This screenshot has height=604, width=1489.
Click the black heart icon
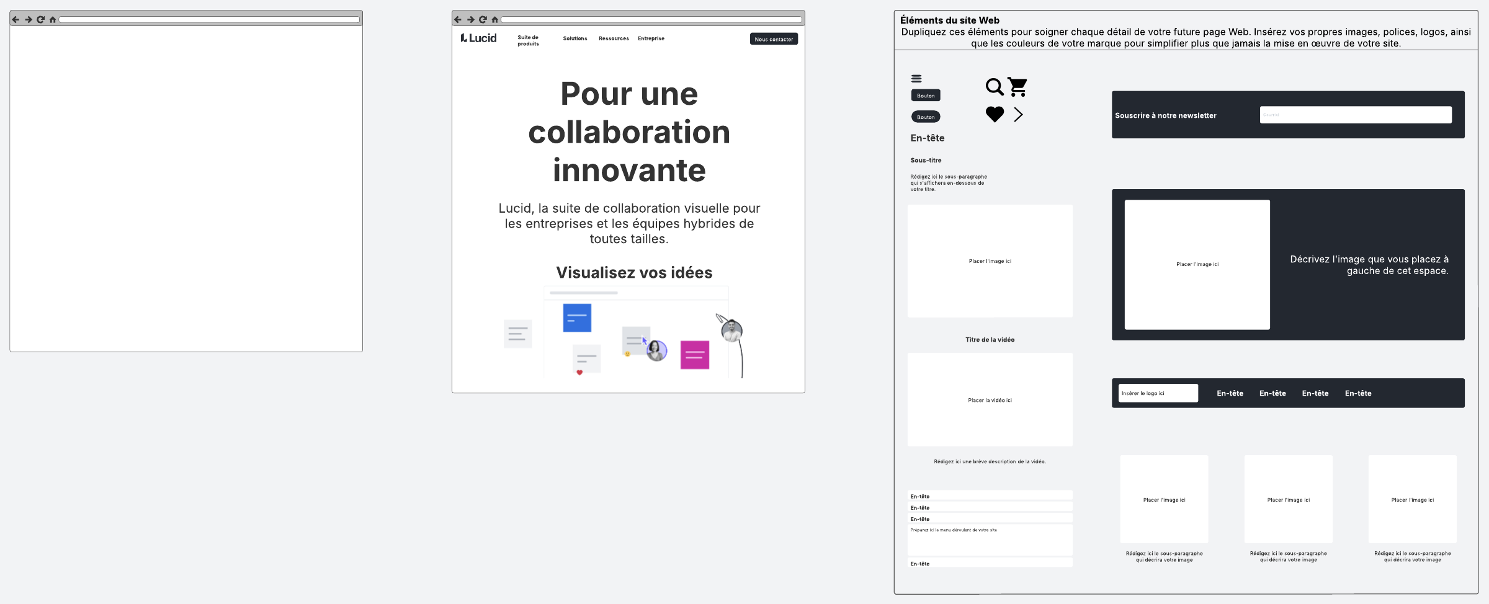(x=995, y=114)
